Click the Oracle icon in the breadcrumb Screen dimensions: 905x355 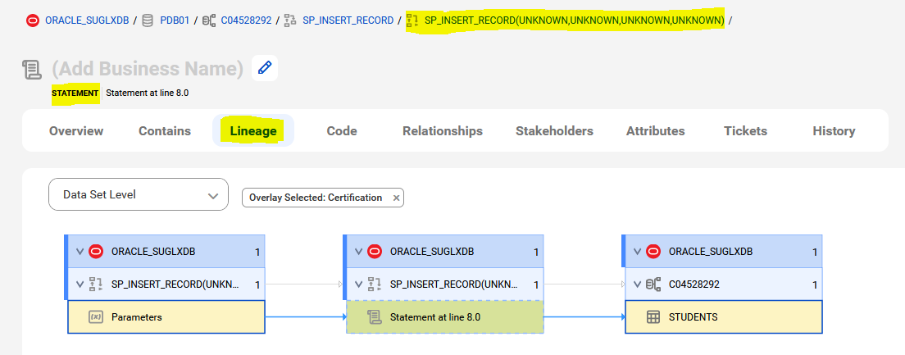(33, 20)
